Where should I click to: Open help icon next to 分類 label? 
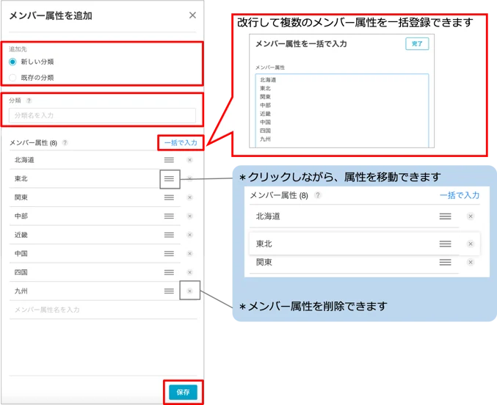(x=29, y=101)
